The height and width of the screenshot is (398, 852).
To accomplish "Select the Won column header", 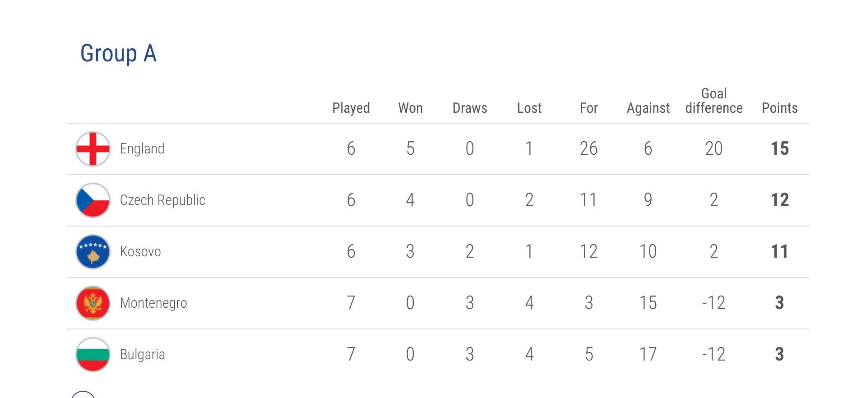I will click(x=410, y=108).
